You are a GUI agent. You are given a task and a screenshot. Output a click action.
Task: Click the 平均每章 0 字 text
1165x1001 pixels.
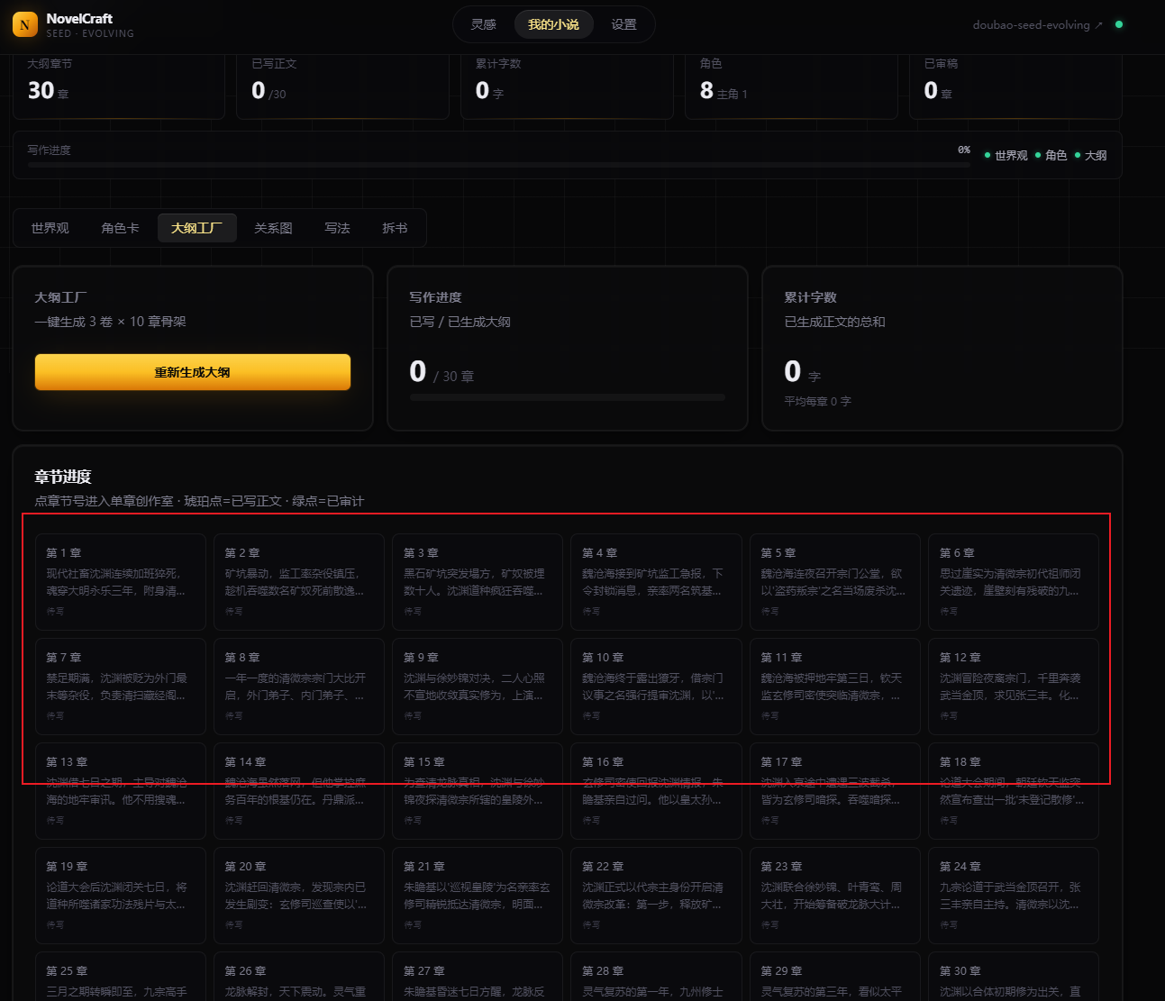coord(817,401)
